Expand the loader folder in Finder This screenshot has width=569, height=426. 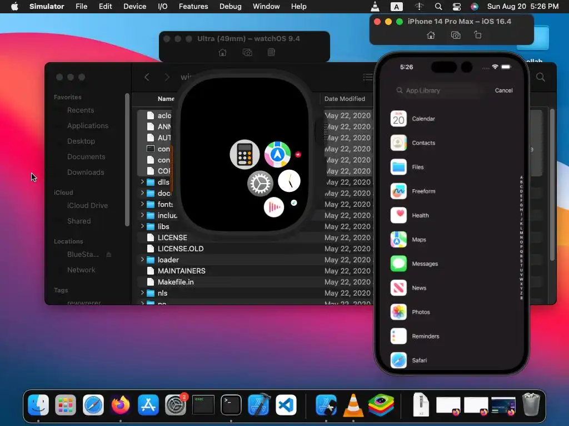(x=142, y=260)
